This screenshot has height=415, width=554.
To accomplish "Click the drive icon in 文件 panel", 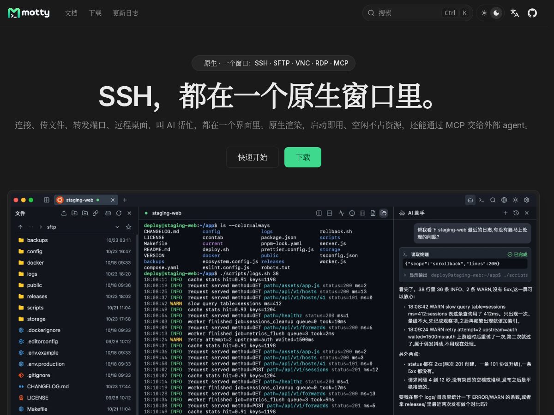I will tap(108, 213).
